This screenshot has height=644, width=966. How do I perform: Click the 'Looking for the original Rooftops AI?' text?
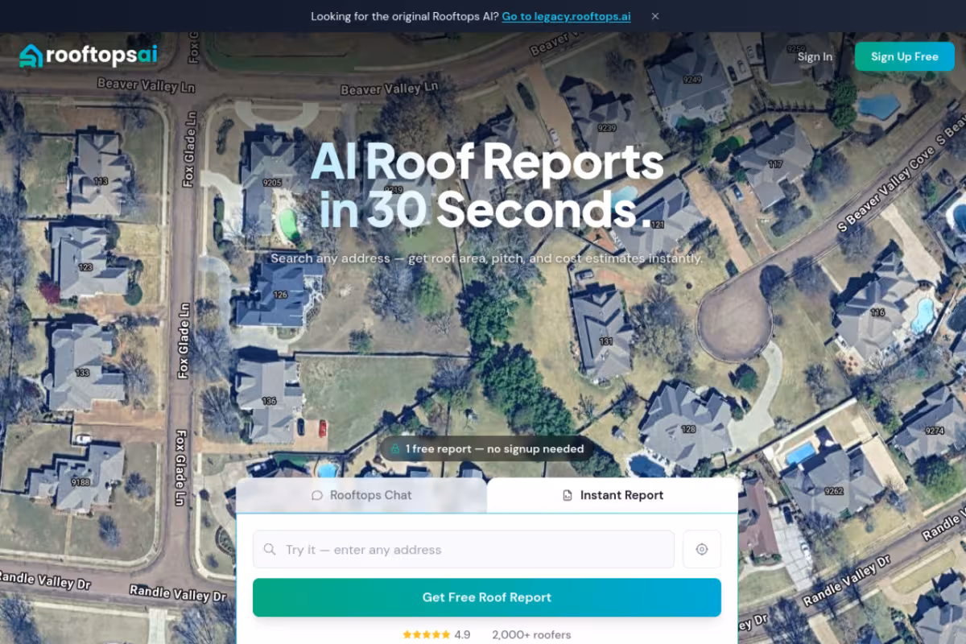(405, 16)
